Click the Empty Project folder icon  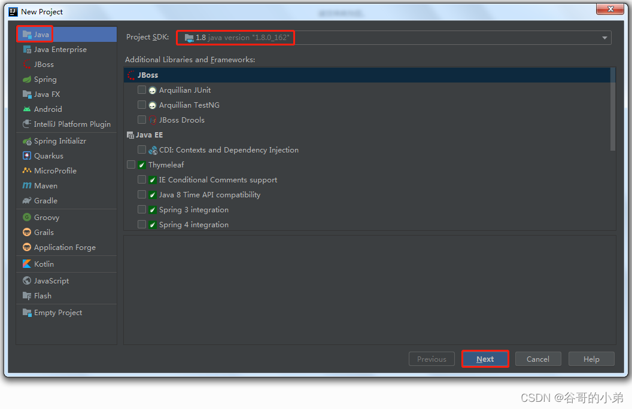27,313
